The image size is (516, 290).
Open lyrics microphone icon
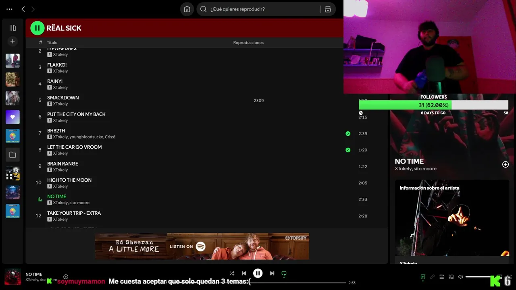[x=432, y=277]
